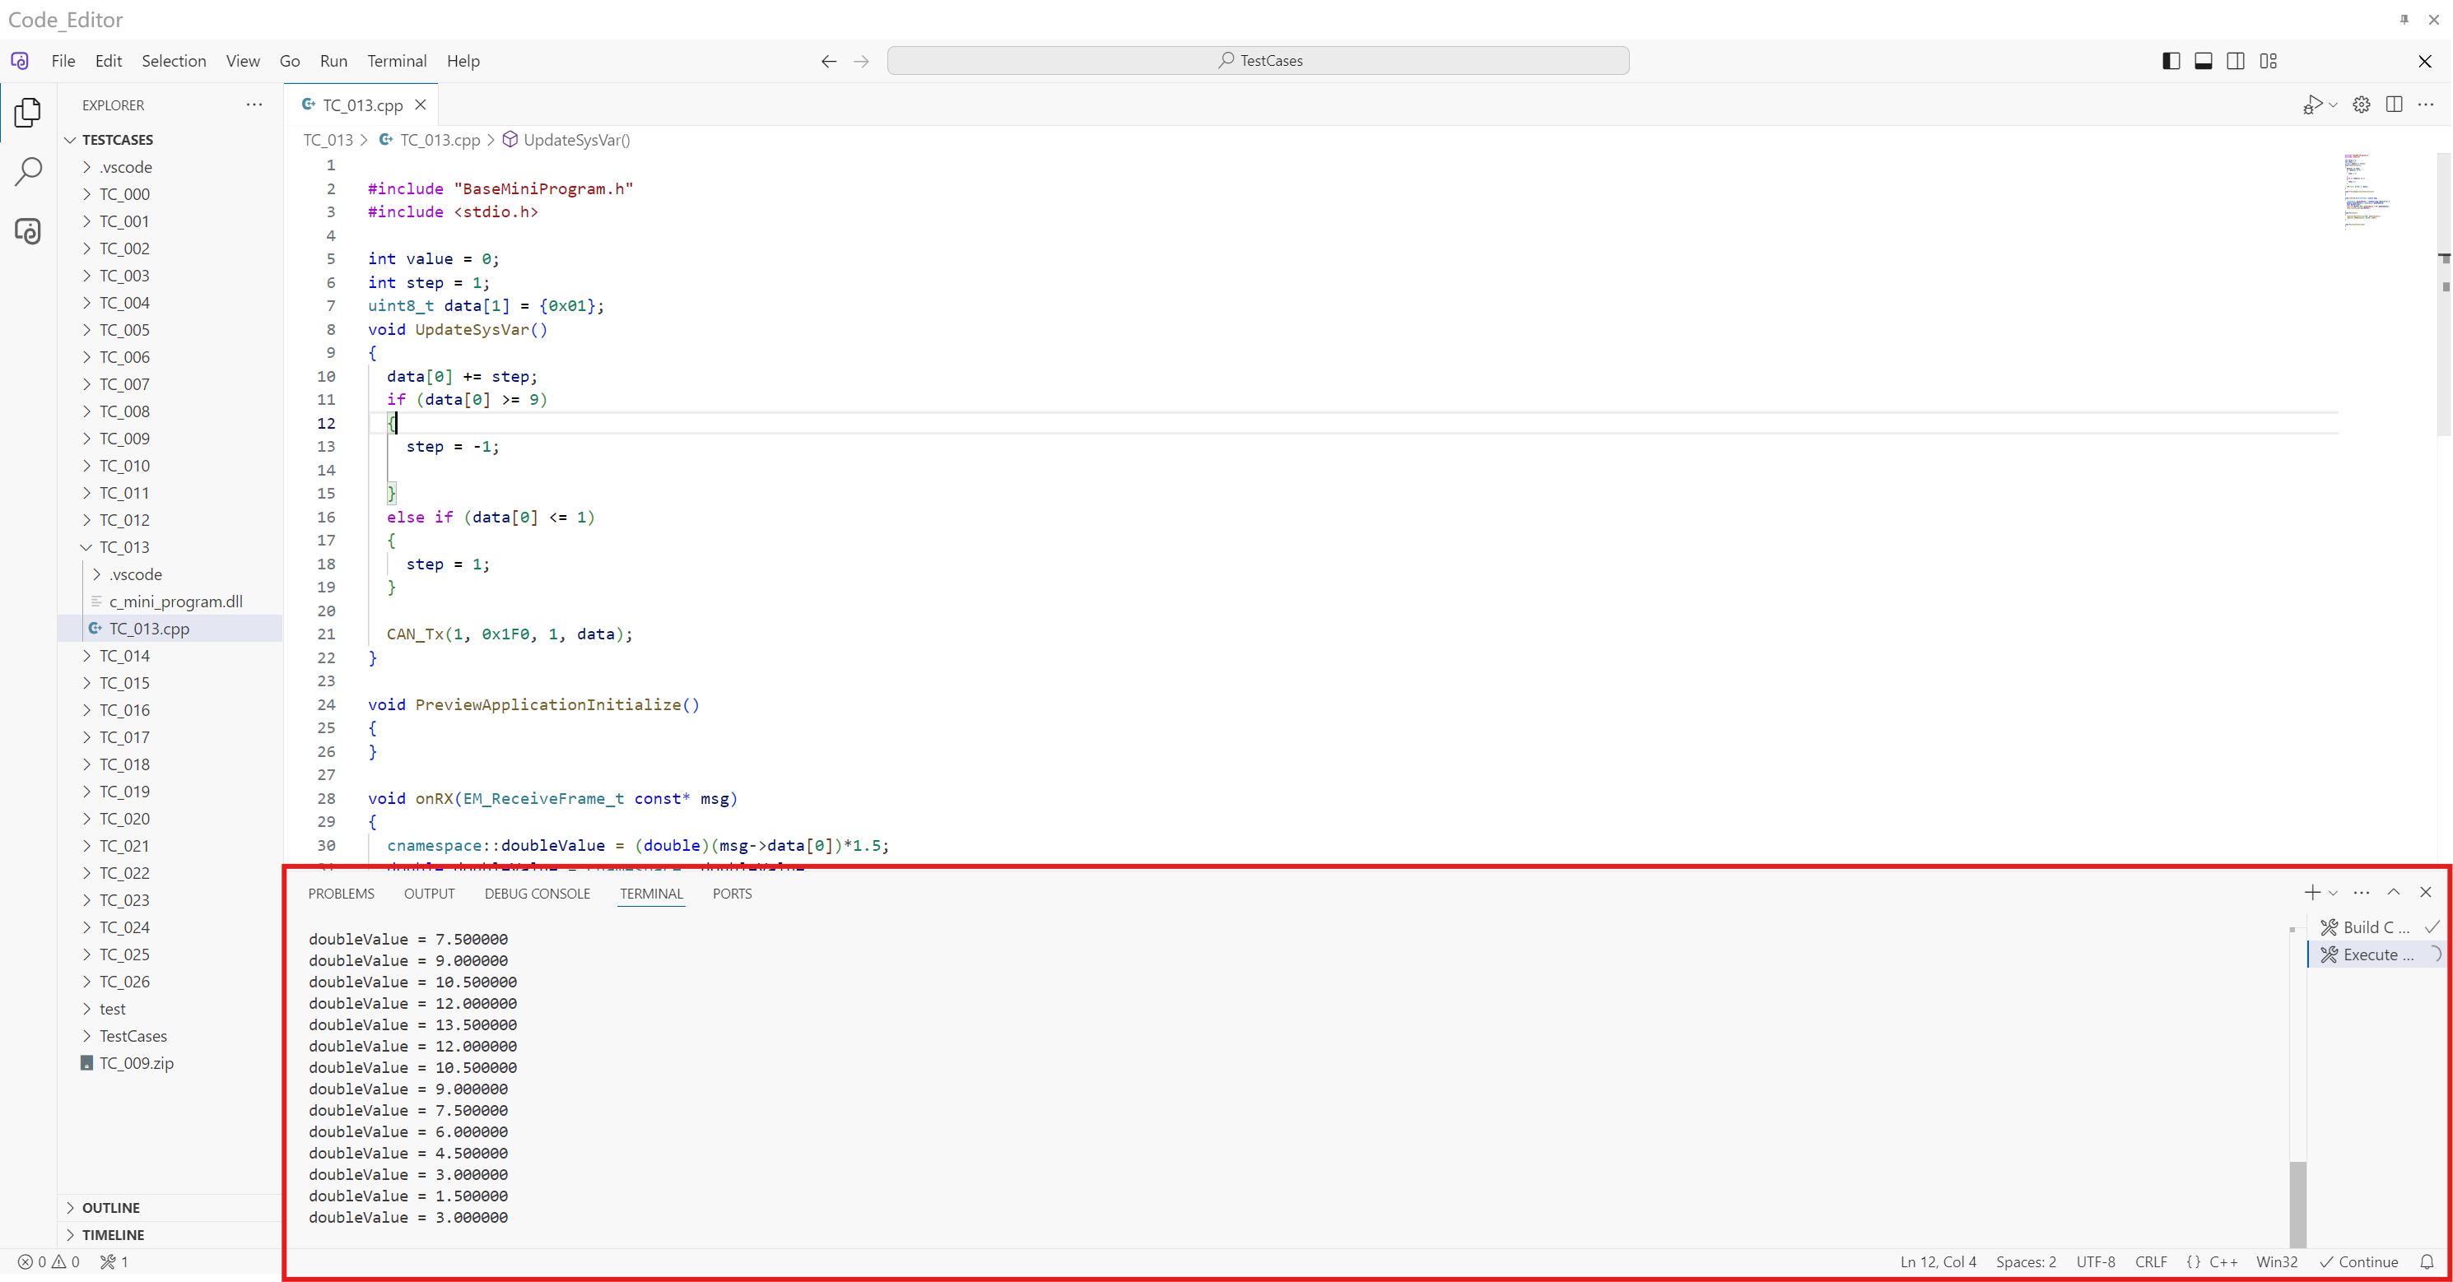The width and height of the screenshot is (2453, 1282).
Task: Select the Execute terminal task
Action: coord(2376,955)
